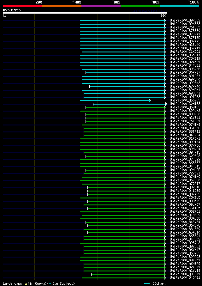Open hit UniRef100_C6TDC5
Screen dimensions: 202x286
pos(185,27)
